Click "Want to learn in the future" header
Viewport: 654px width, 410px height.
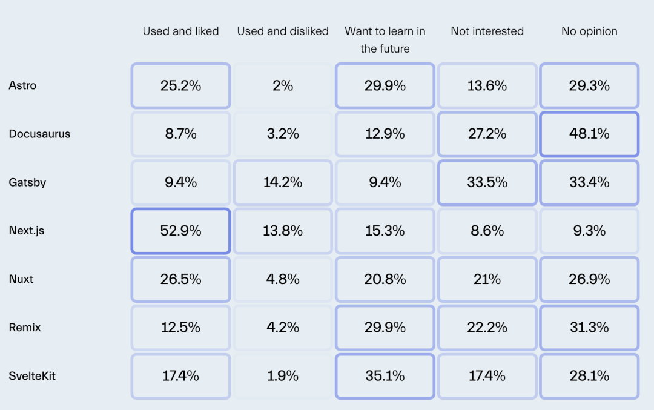tap(385, 40)
